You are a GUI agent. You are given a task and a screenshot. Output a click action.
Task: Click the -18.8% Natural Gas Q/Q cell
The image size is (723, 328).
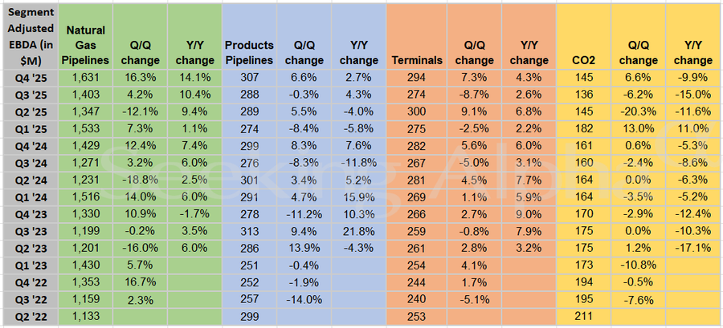[x=141, y=180]
